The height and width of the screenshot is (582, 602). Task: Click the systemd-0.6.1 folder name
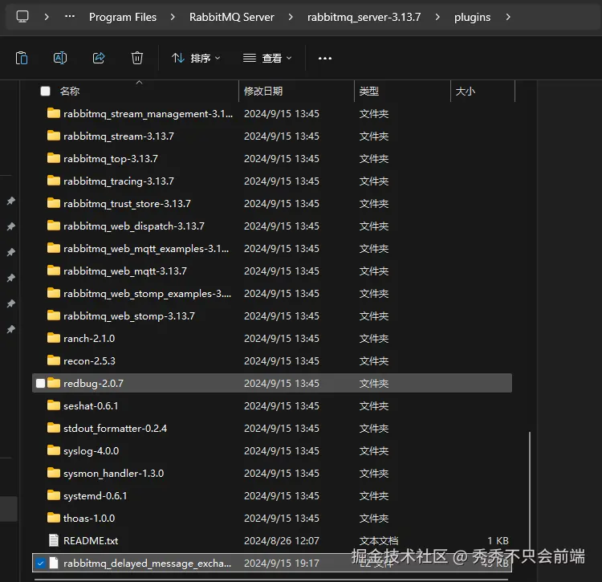coord(96,495)
